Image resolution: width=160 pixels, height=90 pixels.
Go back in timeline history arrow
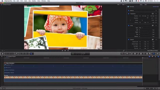(2, 56)
